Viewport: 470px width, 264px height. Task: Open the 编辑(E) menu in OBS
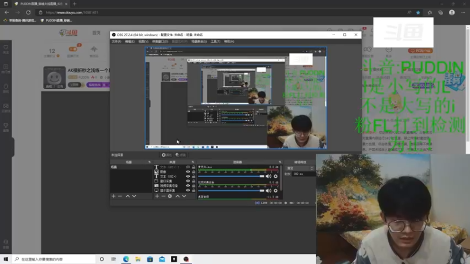click(x=129, y=42)
